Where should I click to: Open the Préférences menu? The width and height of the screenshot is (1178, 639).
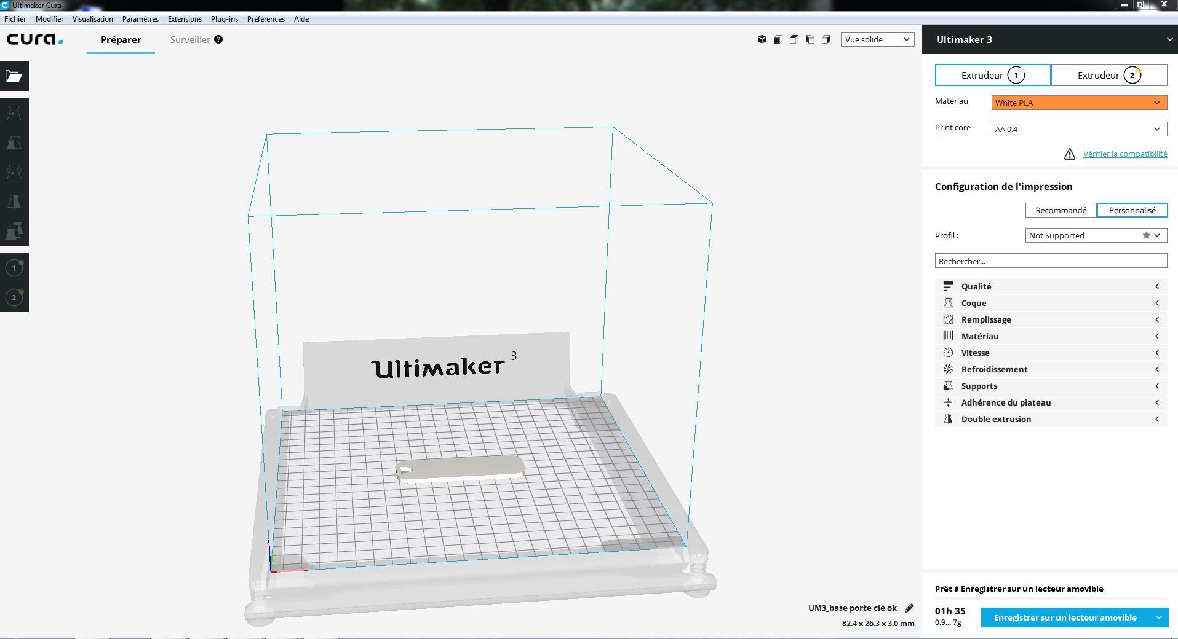pos(266,19)
